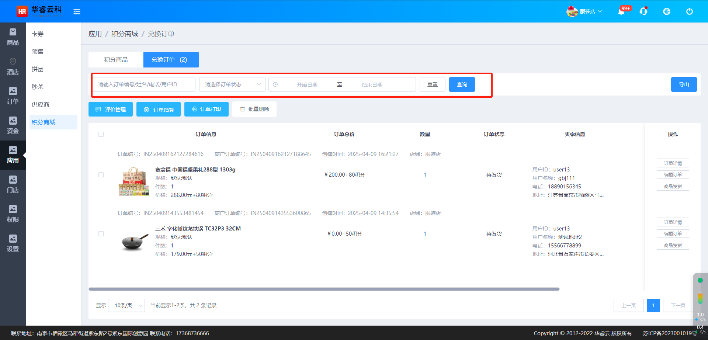Click the globe language icon

point(666,11)
